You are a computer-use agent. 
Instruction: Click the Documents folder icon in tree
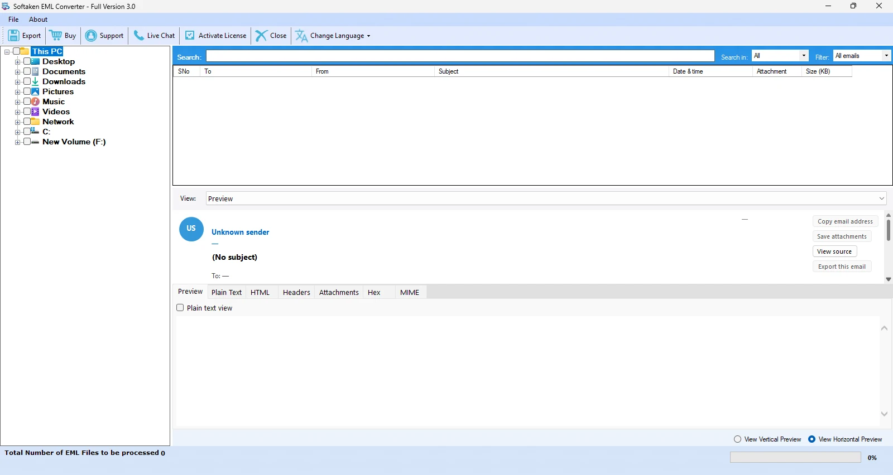tap(36, 71)
